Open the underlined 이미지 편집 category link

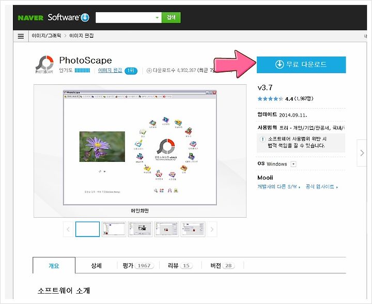(110, 70)
